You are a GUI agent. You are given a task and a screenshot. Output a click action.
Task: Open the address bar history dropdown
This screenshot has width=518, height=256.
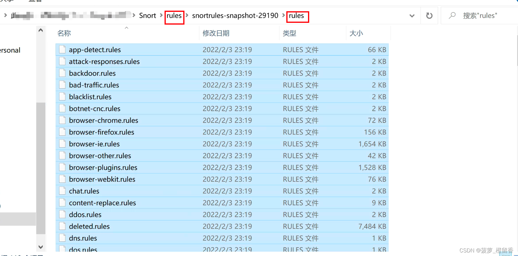[412, 16]
